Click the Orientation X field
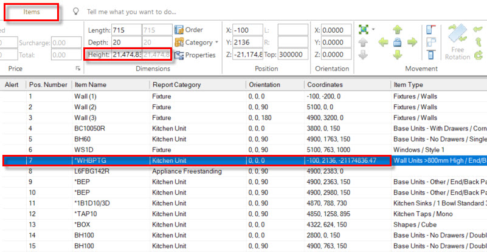Viewport: 487px width, 252px height. click(x=336, y=30)
